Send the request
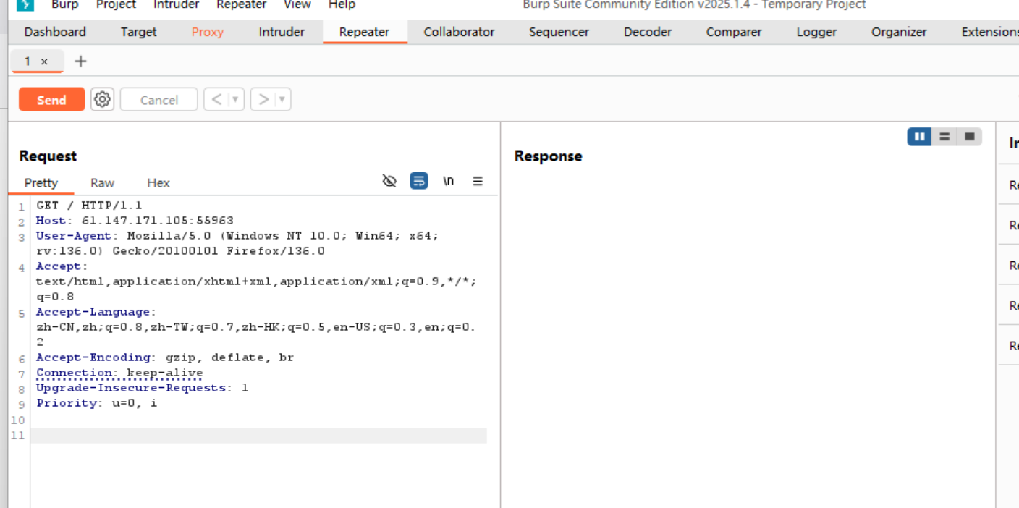This screenshot has width=1019, height=508. click(51, 100)
